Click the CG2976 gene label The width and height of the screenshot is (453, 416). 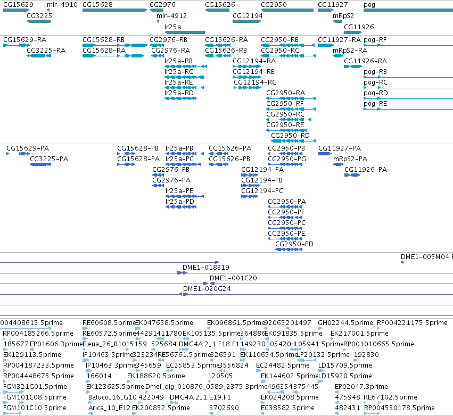click(x=162, y=5)
